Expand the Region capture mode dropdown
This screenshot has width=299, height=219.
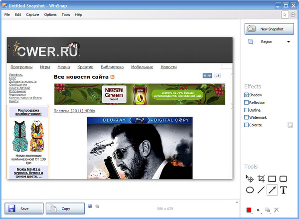[x=288, y=42]
